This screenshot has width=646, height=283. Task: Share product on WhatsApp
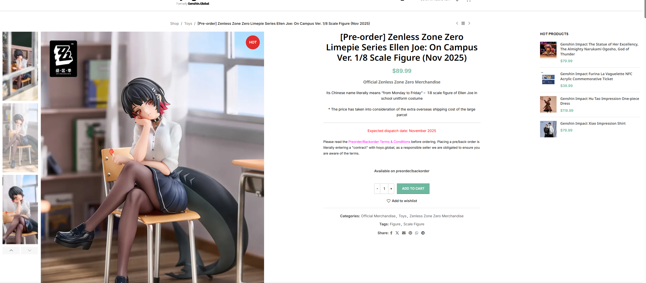click(417, 233)
